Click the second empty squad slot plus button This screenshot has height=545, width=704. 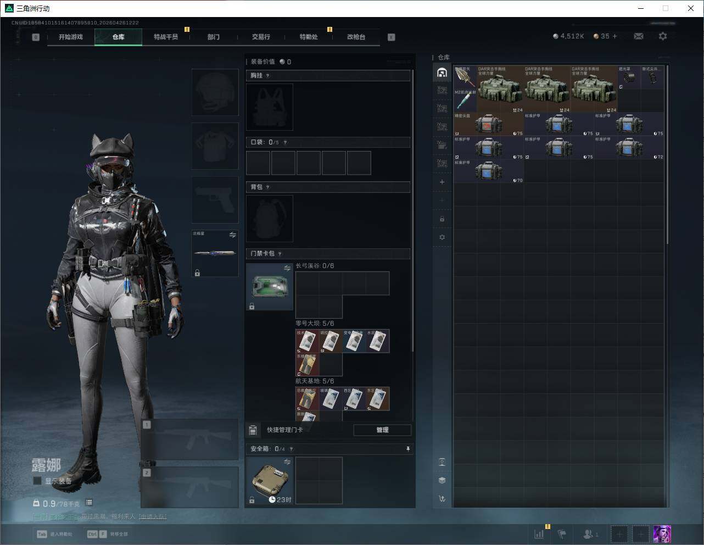click(640, 534)
